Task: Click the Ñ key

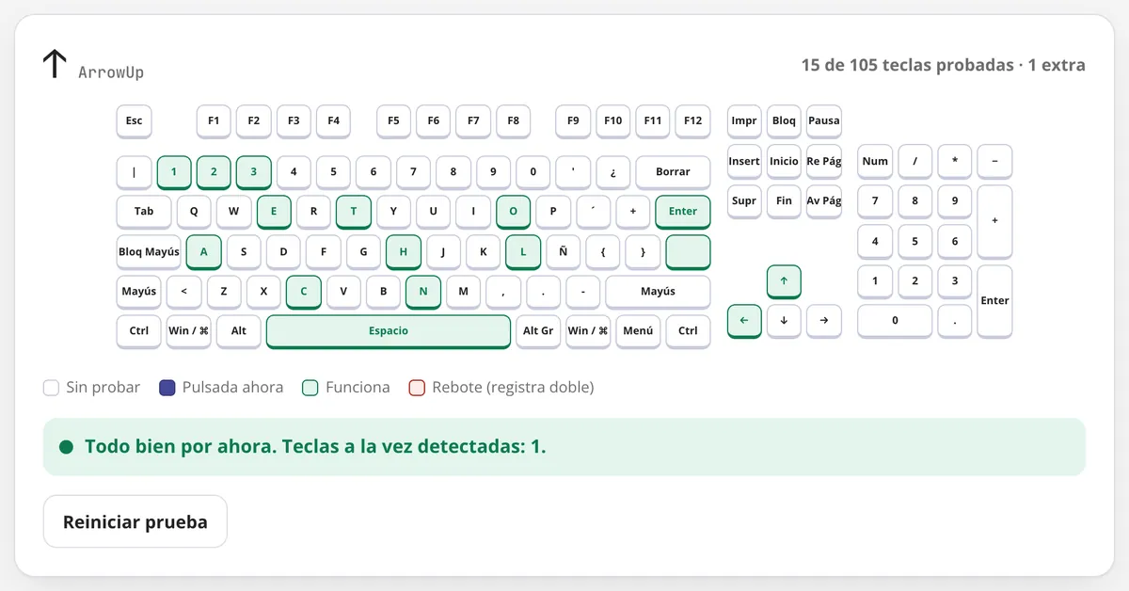Action: 563,252
